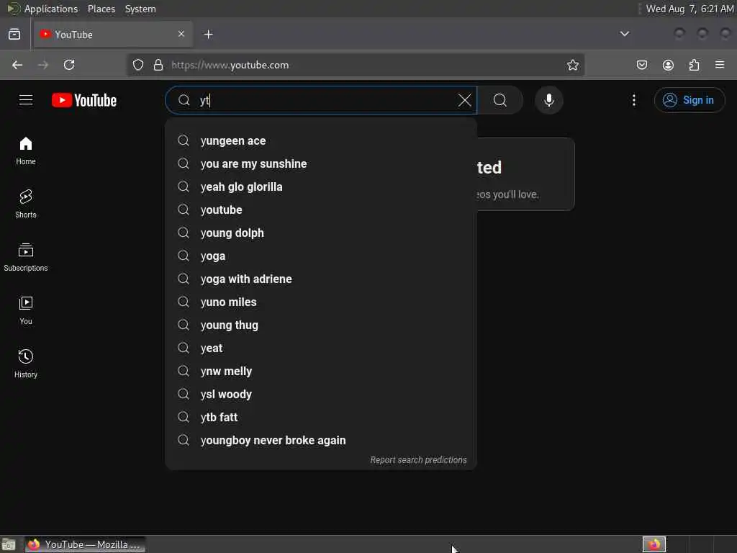Select the 'yoga with adriene' suggestion
This screenshot has width=737, height=553.
tap(321, 279)
